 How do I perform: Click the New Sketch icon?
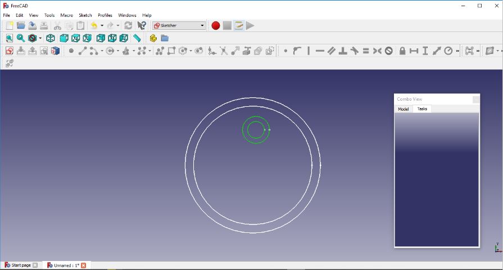pos(10,51)
